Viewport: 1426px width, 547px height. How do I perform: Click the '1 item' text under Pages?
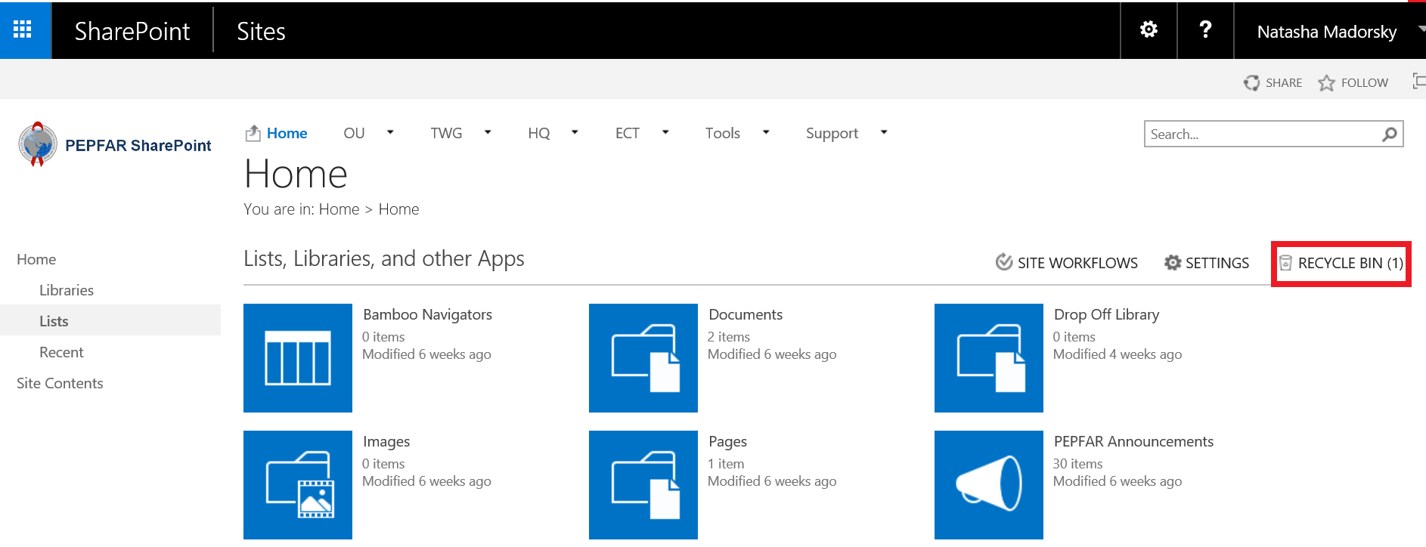pyautogui.click(x=726, y=464)
